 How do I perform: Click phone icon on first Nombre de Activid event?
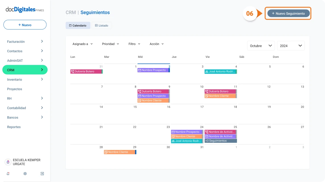pyautogui.click(x=207, y=132)
